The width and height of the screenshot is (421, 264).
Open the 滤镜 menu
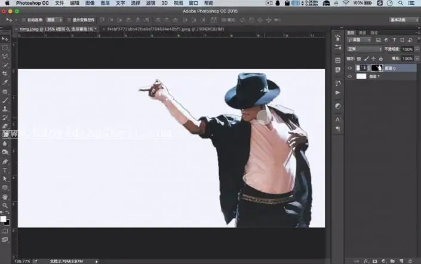(x=150, y=3)
